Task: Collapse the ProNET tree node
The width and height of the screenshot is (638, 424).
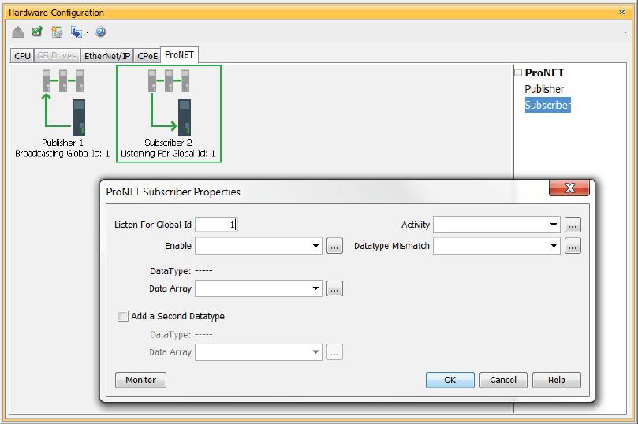Action: coord(518,73)
